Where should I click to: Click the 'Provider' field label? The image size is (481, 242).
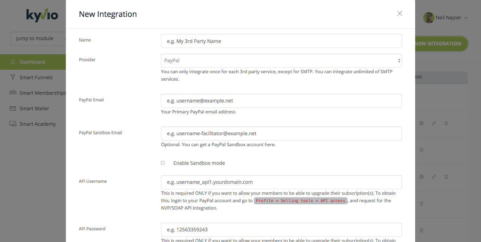click(87, 60)
